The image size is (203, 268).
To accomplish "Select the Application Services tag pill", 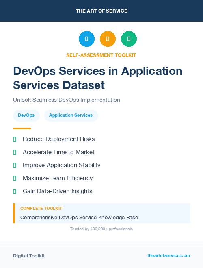I will tap(71, 115).
